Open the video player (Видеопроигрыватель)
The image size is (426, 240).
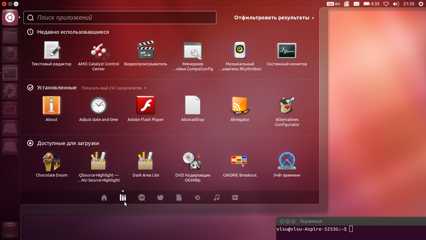pos(146,53)
